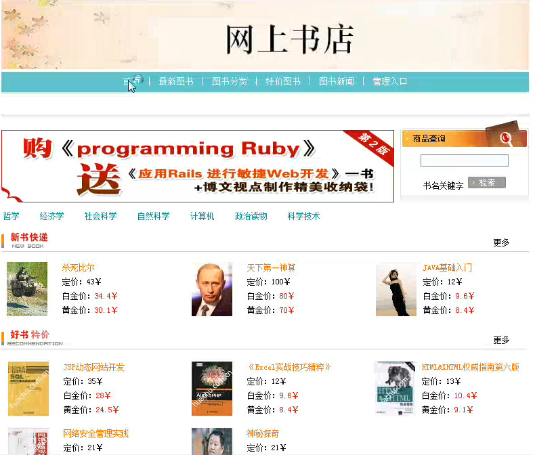
Task: Open the 网络安全管理实践 book title
Action: (96, 433)
